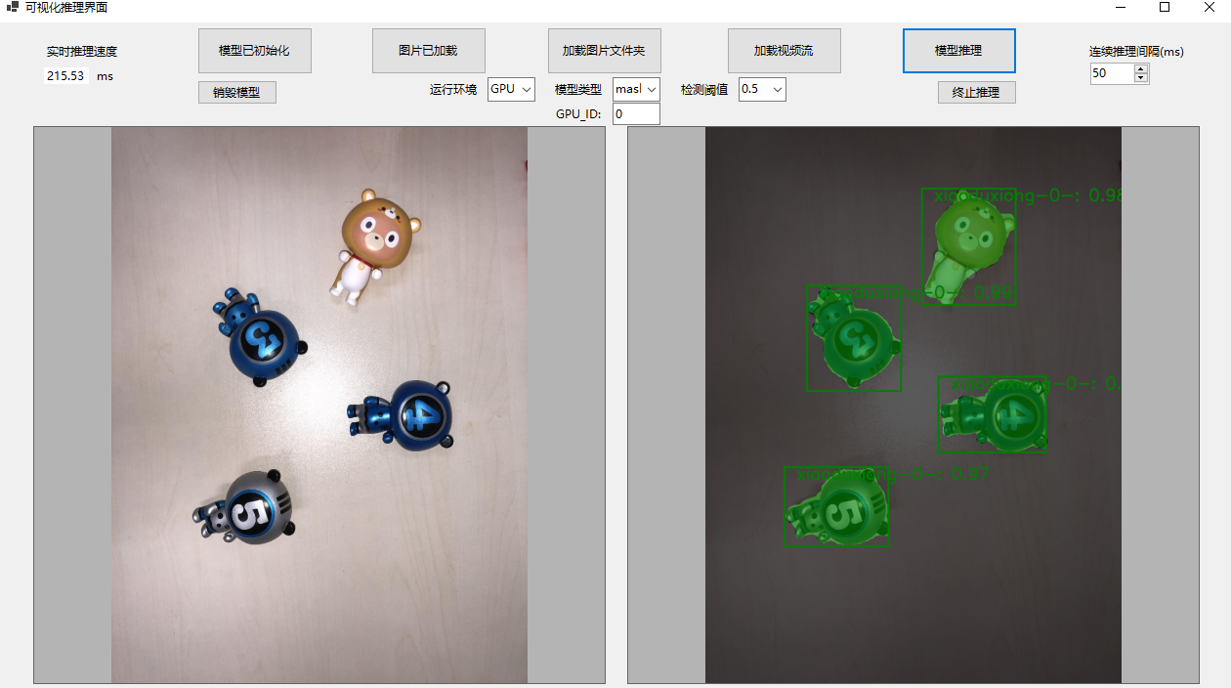Focus the 连续推理间隔 value field
This screenshot has width=1231, height=688.
click(x=1111, y=73)
